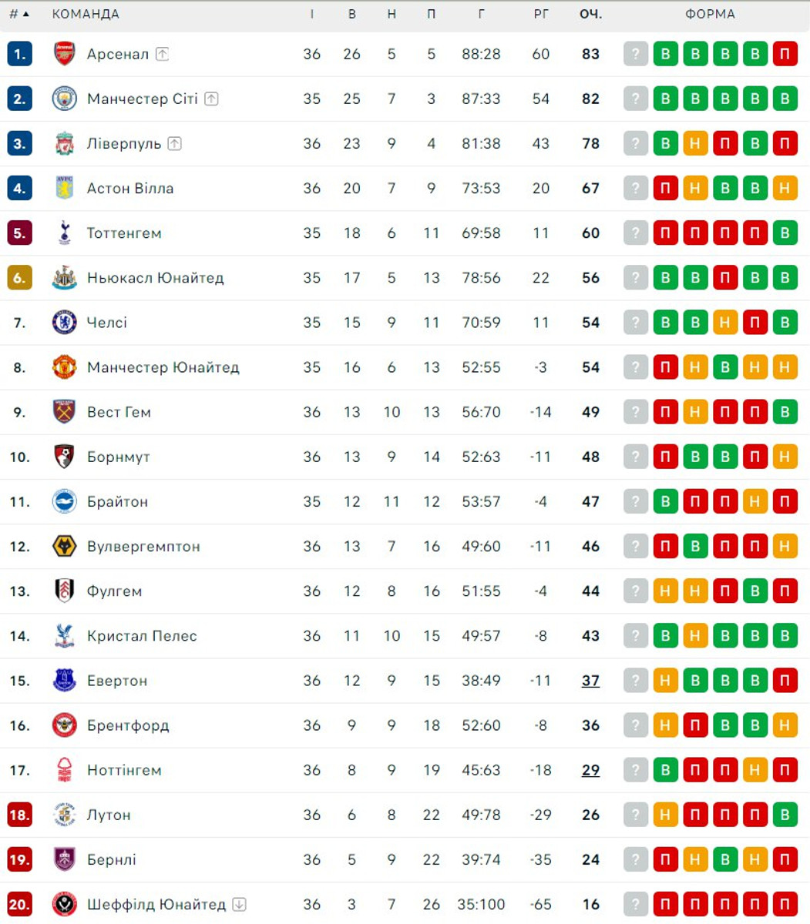Click the Wolverhampton wolf crest
This screenshot has height=924, width=810.
(x=65, y=546)
